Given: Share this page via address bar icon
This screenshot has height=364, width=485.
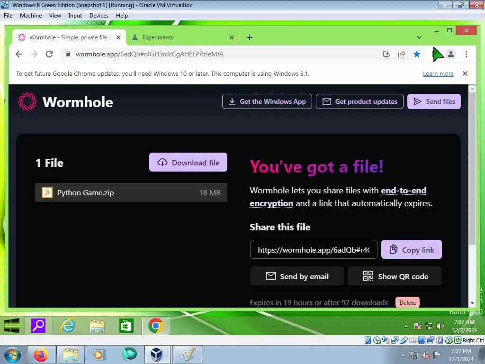Looking at the screenshot, I should 402,55.
